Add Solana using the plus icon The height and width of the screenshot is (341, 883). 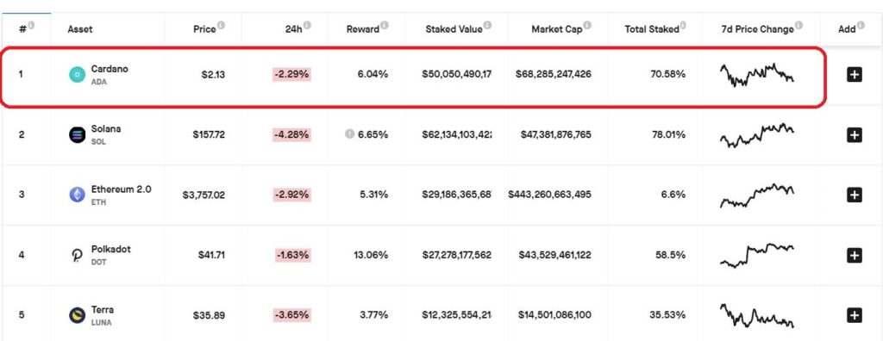(x=855, y=135)
